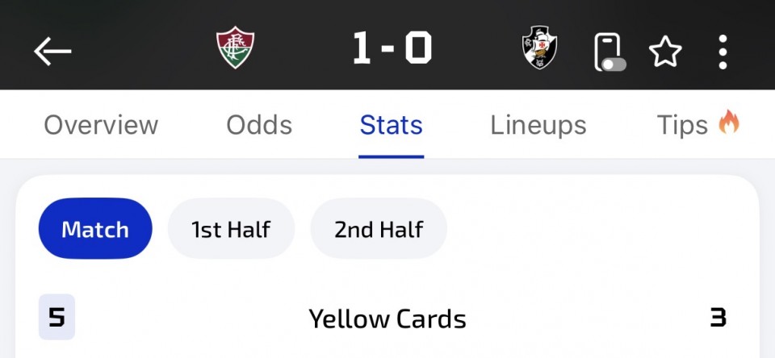Viewport: 775px width, 358px height.
Task: Select the Stats tab
Action: click(x=392, y=125)
